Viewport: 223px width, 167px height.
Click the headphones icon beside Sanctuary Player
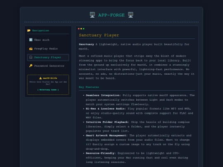click(x=31, y=57)
